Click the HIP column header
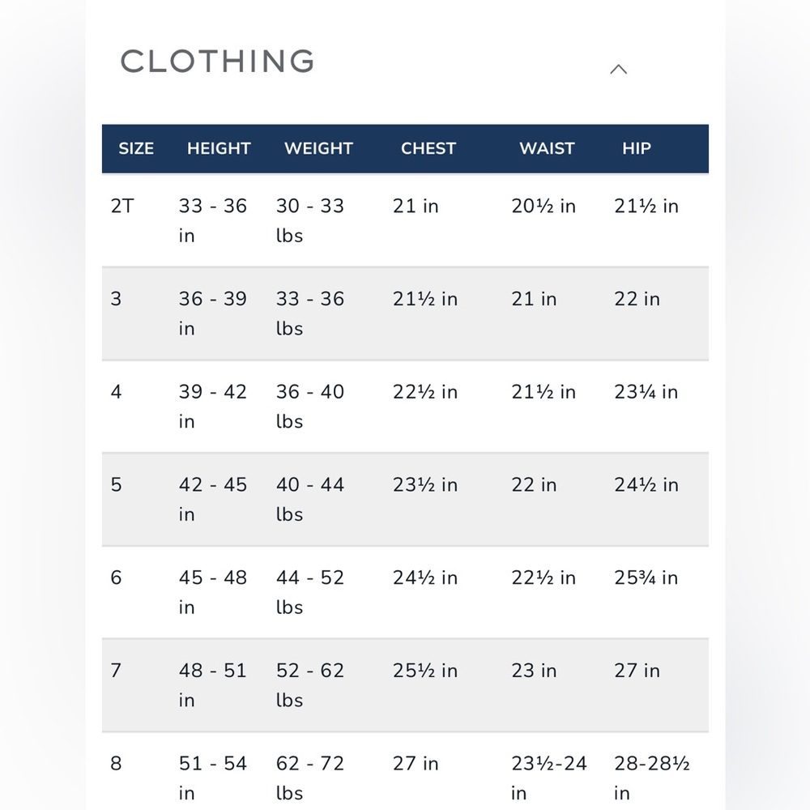The image size is (810, 810). pos(637,149)
